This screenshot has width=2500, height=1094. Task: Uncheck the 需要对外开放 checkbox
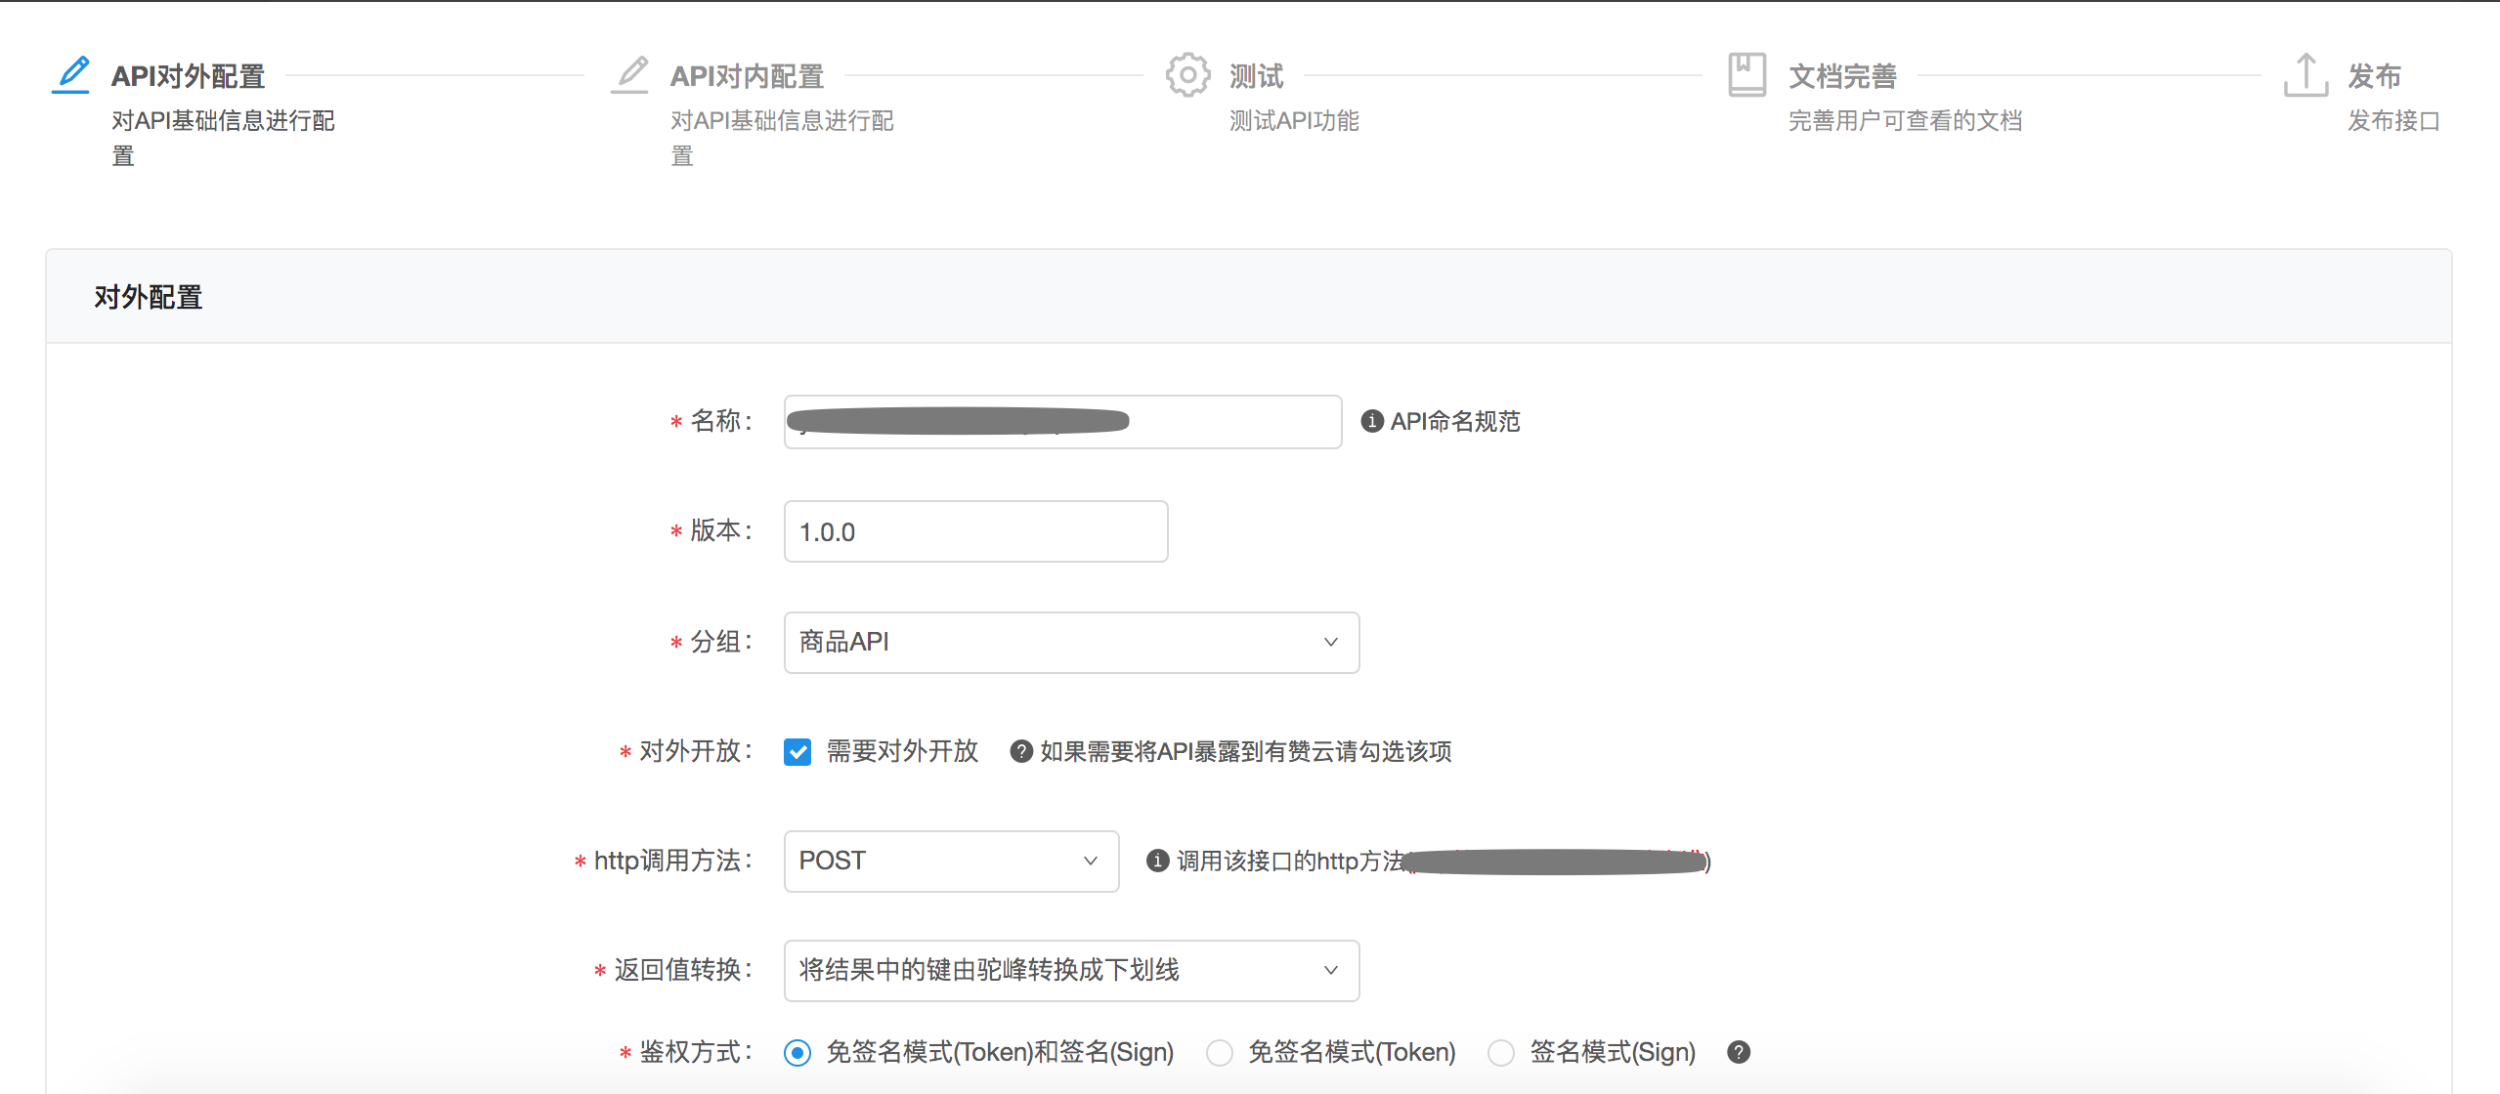click(x=797, y=751)
